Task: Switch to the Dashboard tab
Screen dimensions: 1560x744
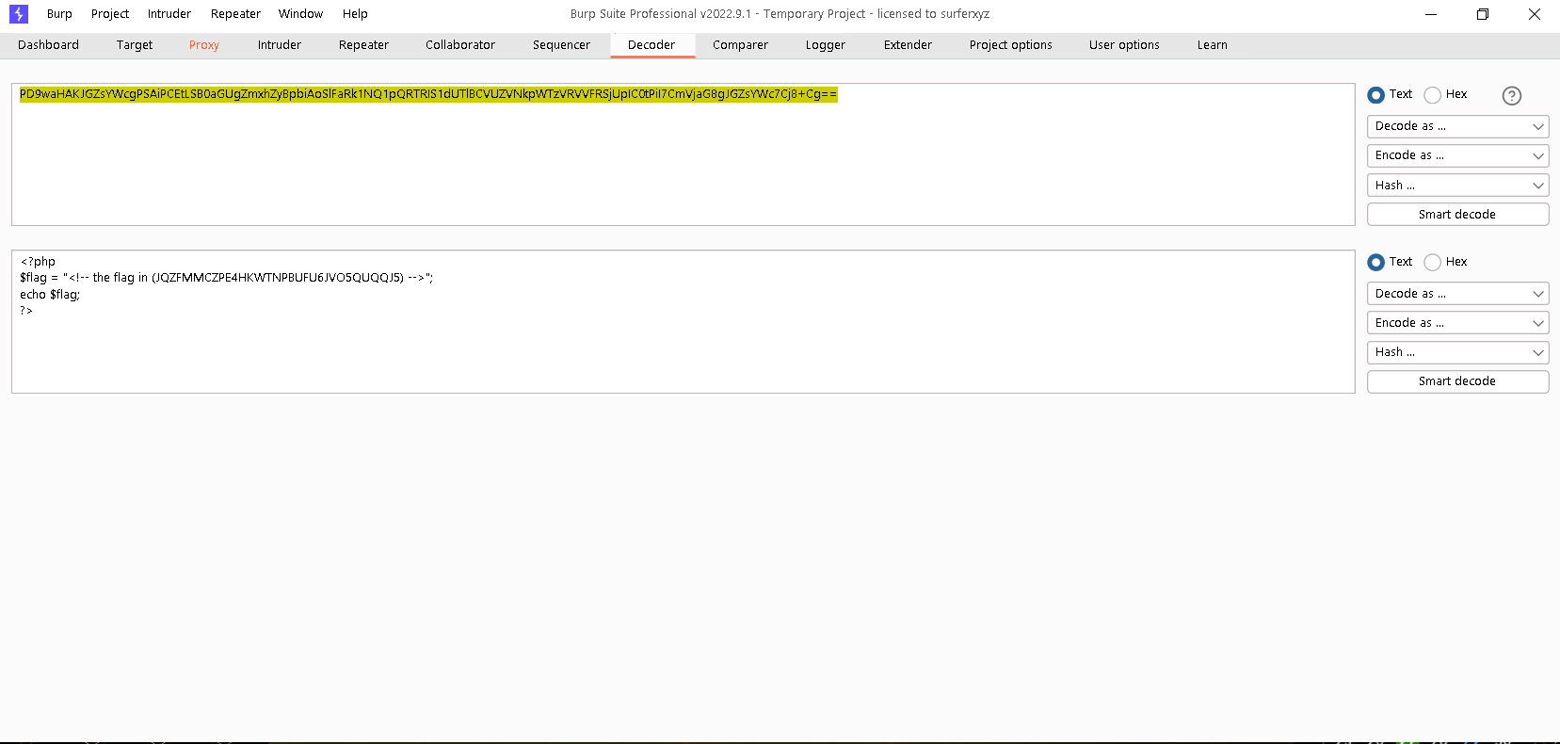Action: [48, 45]
